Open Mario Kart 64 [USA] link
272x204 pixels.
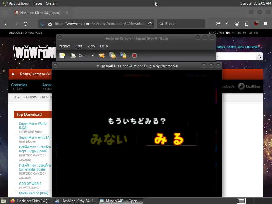[34, 193]
